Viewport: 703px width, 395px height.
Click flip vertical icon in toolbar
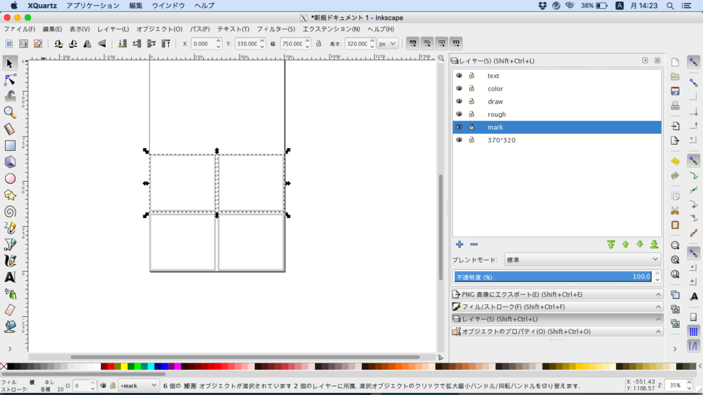point(102,43)
